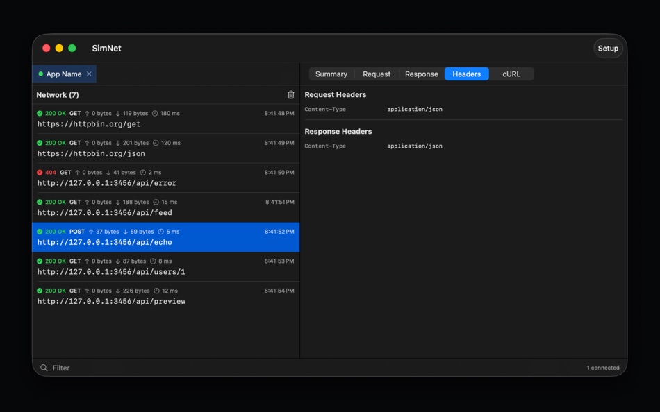
Task: Click the green 200 OK icon on httpbin.org/get
Action: (38, 113)
